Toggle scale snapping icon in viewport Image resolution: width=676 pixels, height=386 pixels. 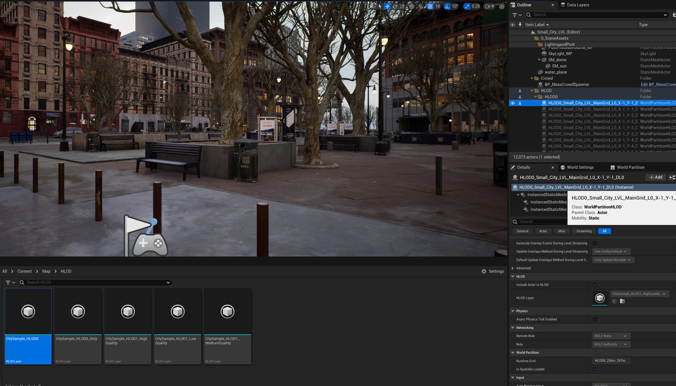pos(467,6)
